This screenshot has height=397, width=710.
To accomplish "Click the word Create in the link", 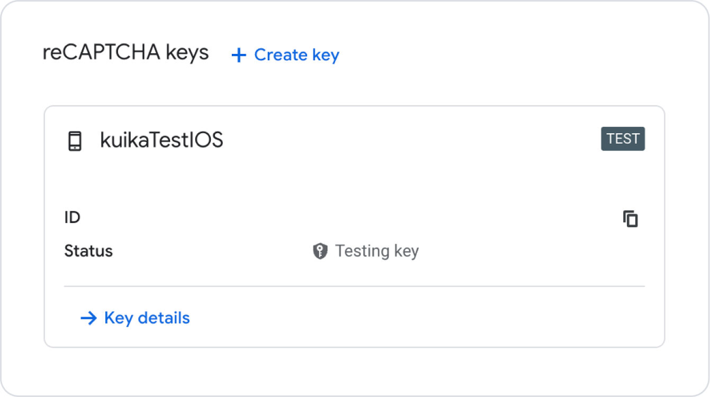I will pyautogui.click(x=281, y=55).
